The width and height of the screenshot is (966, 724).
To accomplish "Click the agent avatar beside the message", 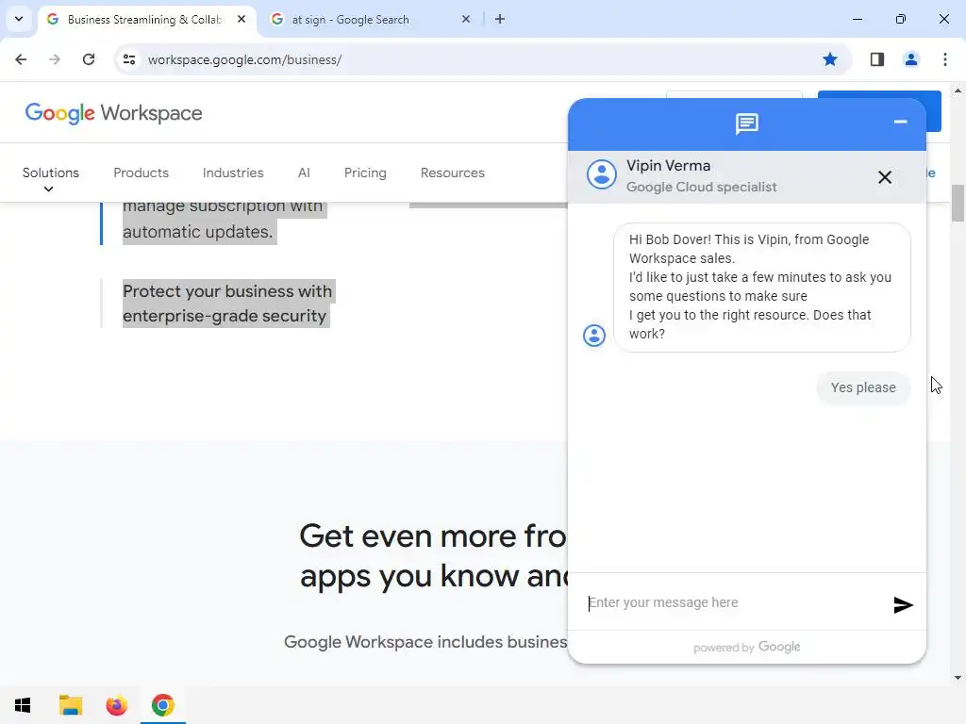I will tap(594, 336).
